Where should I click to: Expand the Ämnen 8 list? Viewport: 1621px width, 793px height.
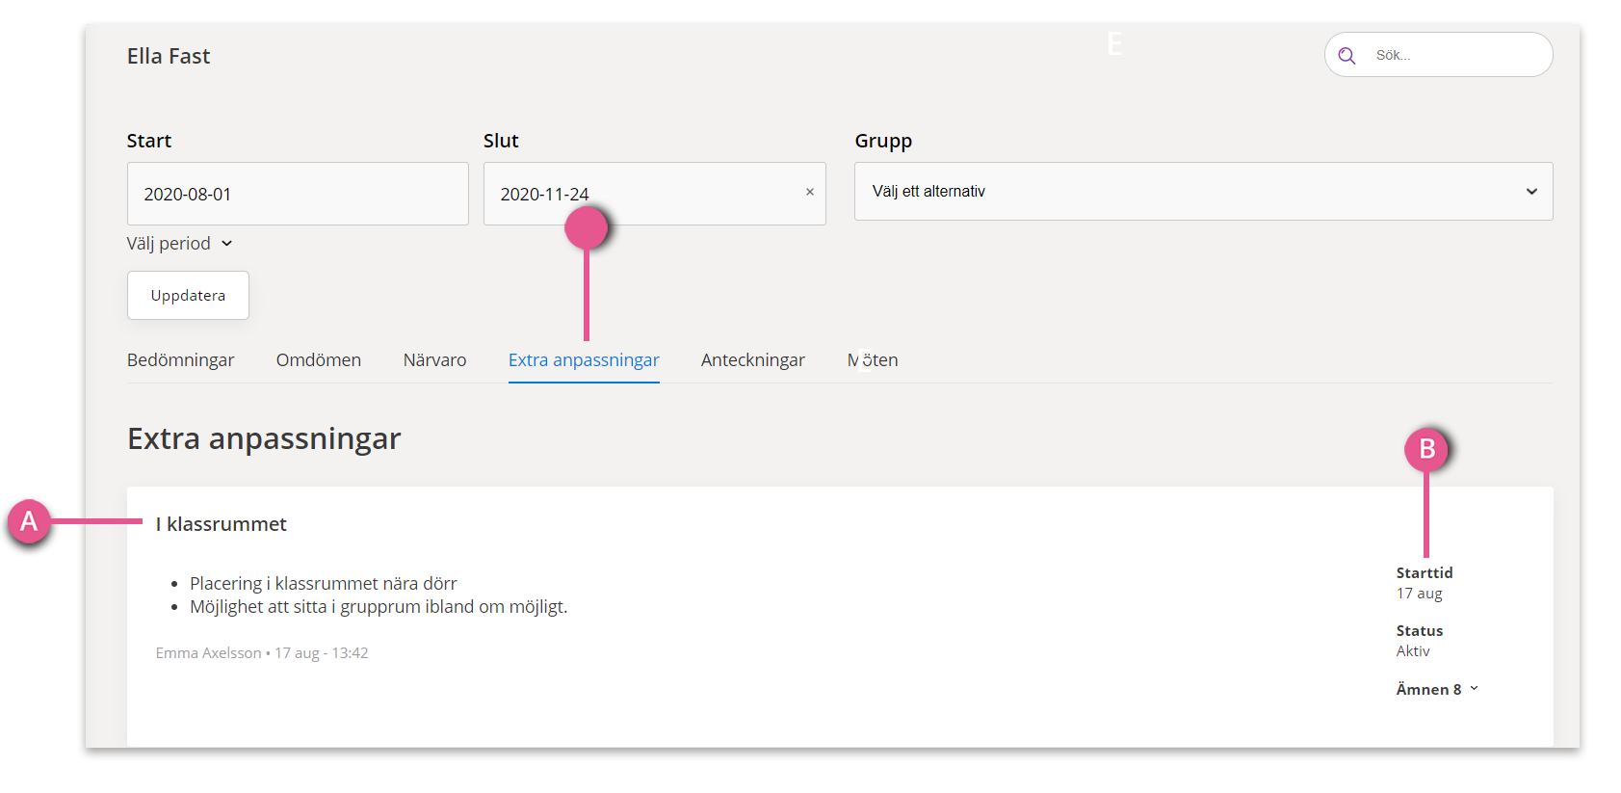click(x=1437, y=689)
